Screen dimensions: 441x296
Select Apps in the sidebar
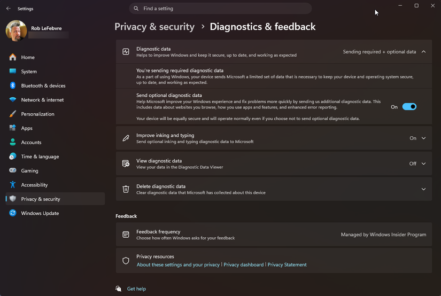pos(56,128)
